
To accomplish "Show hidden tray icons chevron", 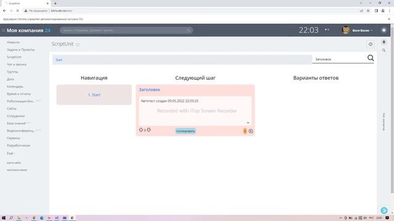I will 340,218.
